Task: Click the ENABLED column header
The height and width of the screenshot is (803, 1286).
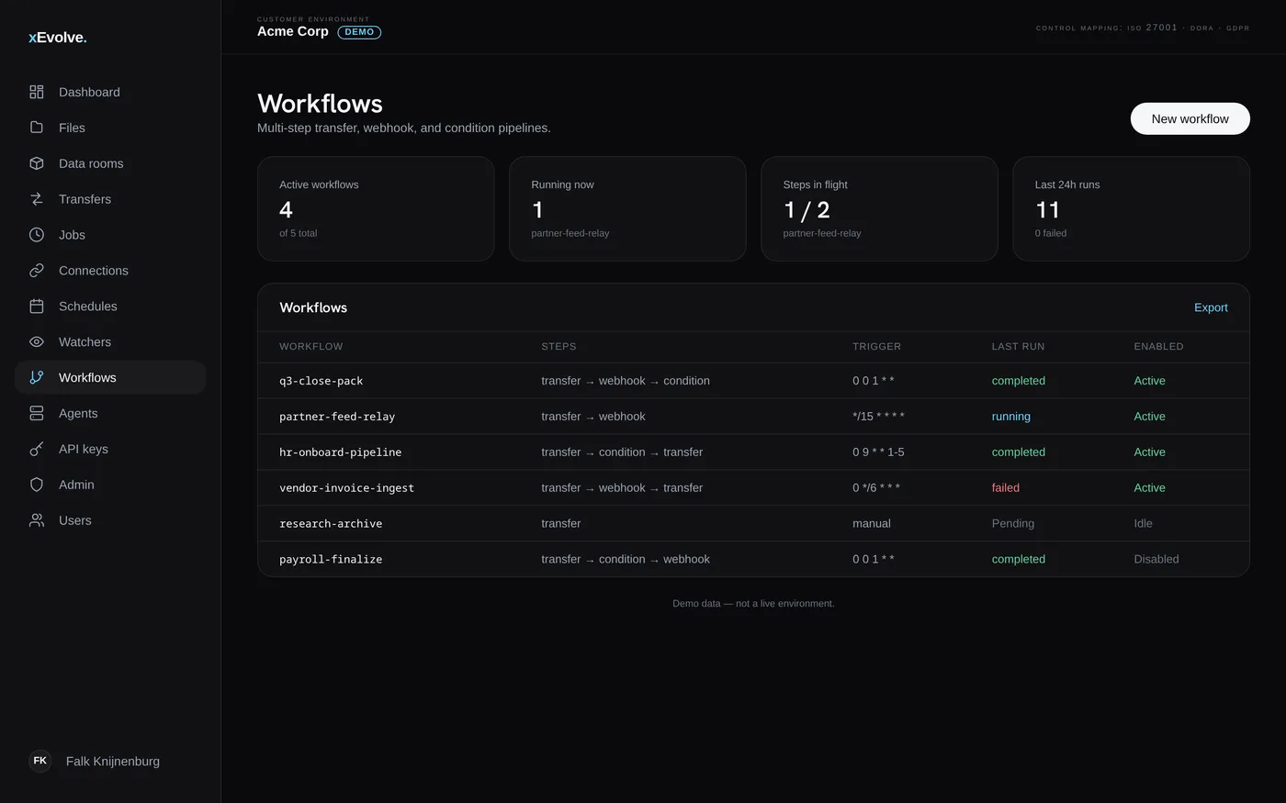Action: 1158,346
